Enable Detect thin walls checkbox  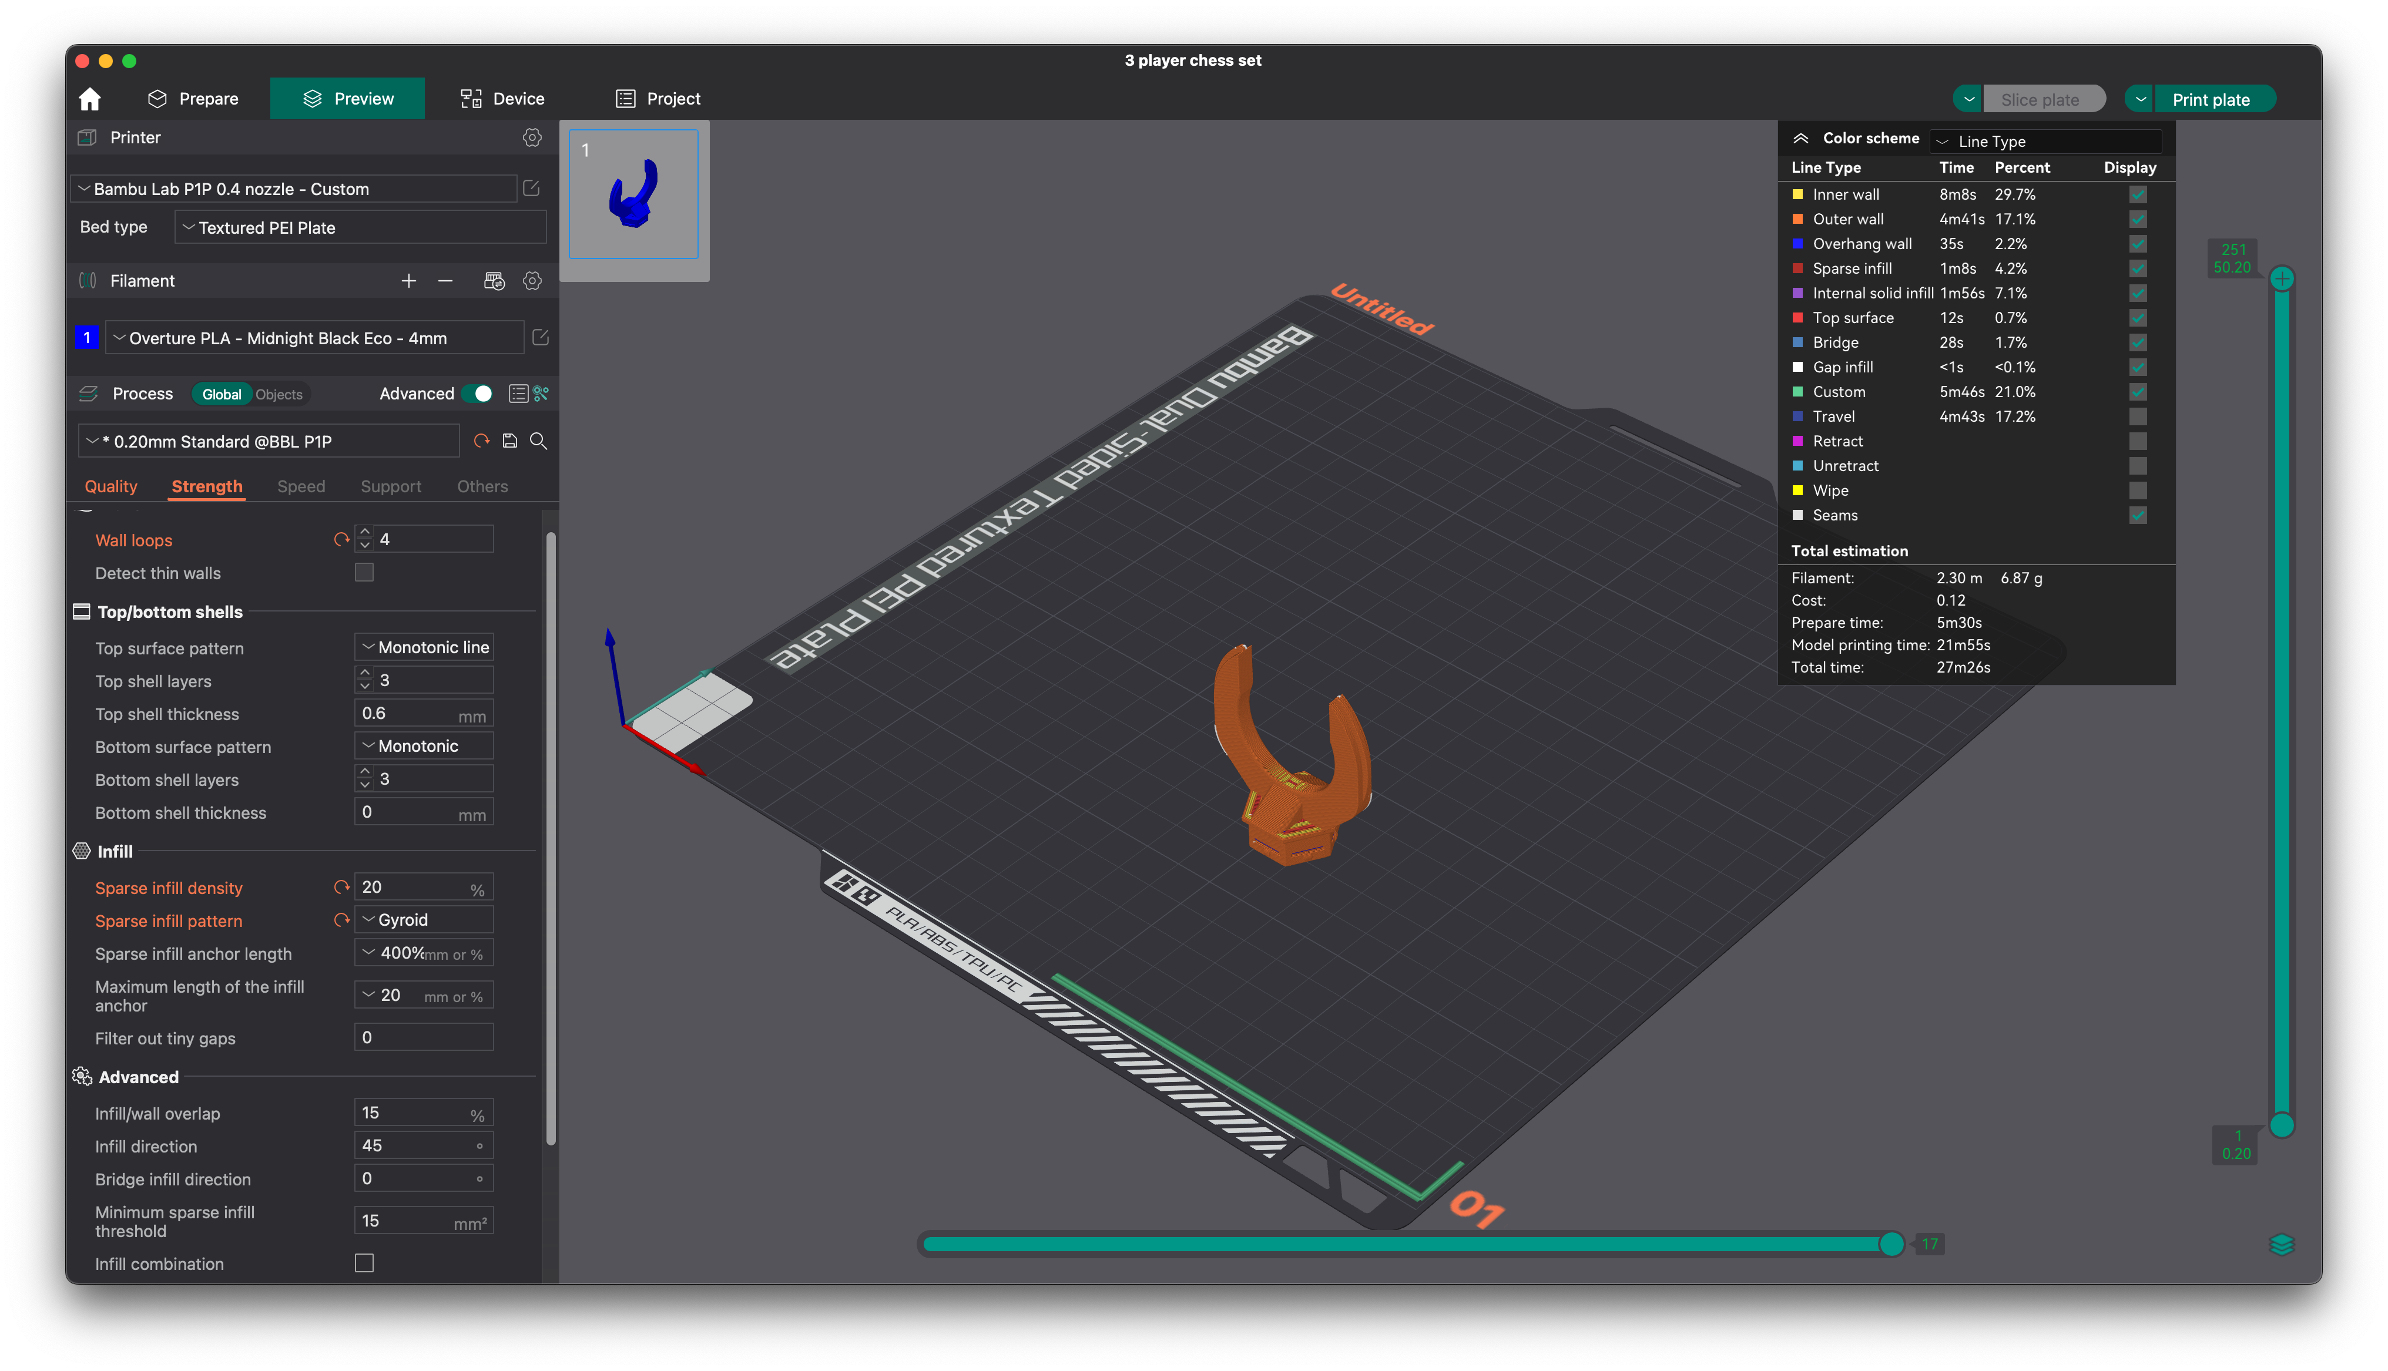(364, 573)
